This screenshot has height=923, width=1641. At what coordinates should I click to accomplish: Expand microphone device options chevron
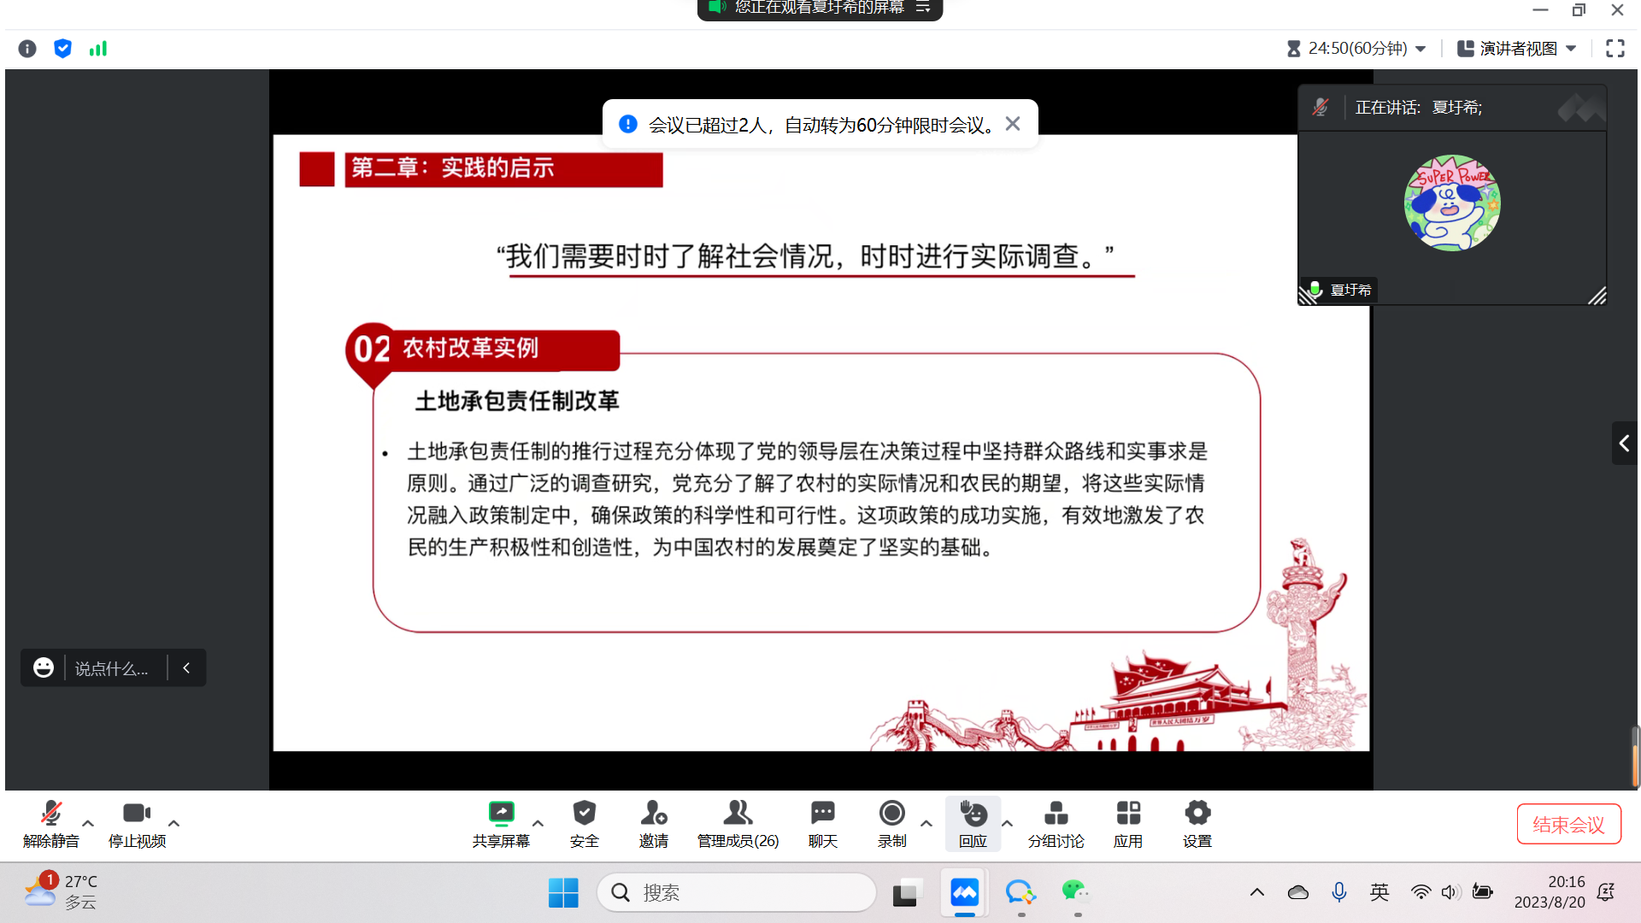[x=87, y=824]
